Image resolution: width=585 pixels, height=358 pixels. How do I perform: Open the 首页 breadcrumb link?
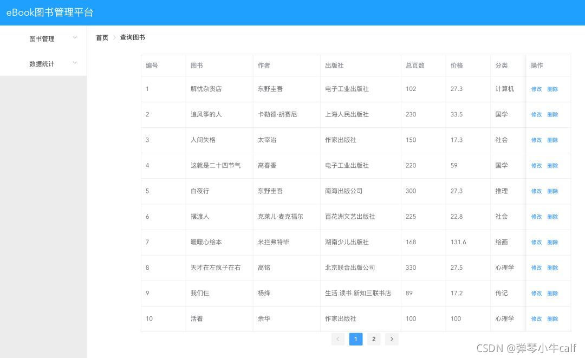102,37
